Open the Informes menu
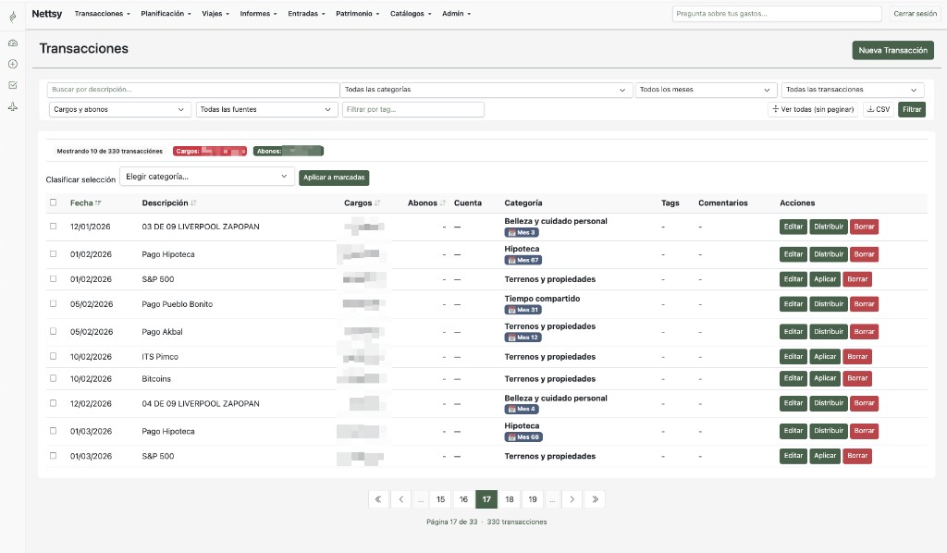 259,13
